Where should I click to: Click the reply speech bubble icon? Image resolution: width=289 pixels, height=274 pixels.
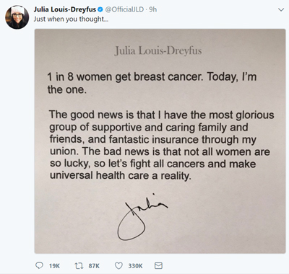(x=39, y=265)
